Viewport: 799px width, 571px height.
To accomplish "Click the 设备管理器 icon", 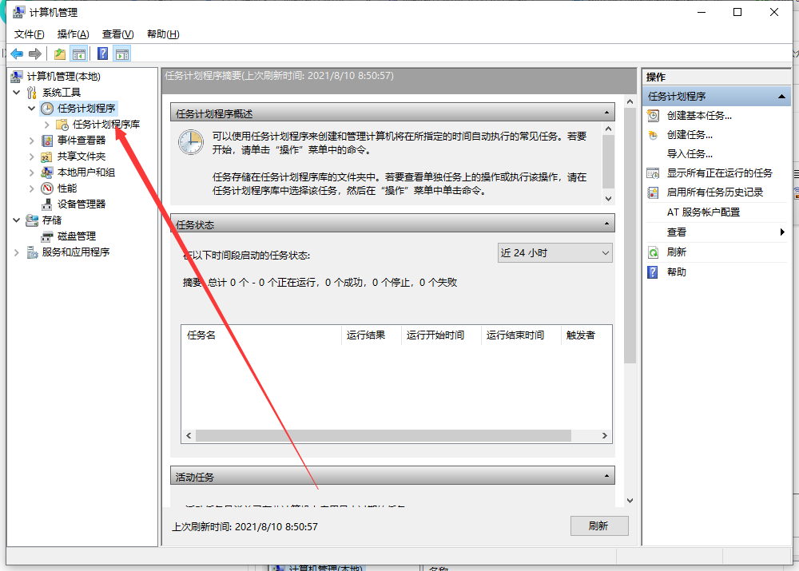I will coord(47,204).
